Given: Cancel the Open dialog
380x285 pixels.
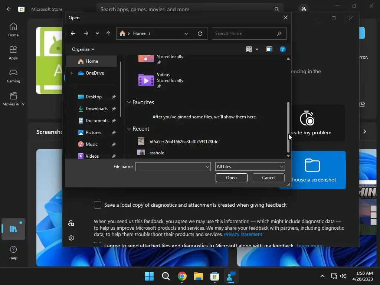Looking at the screenshot, I should (269, 178).
